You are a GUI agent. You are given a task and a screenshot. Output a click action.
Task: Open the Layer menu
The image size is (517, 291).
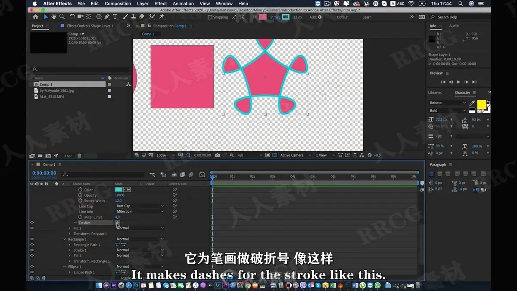point(143,3)
